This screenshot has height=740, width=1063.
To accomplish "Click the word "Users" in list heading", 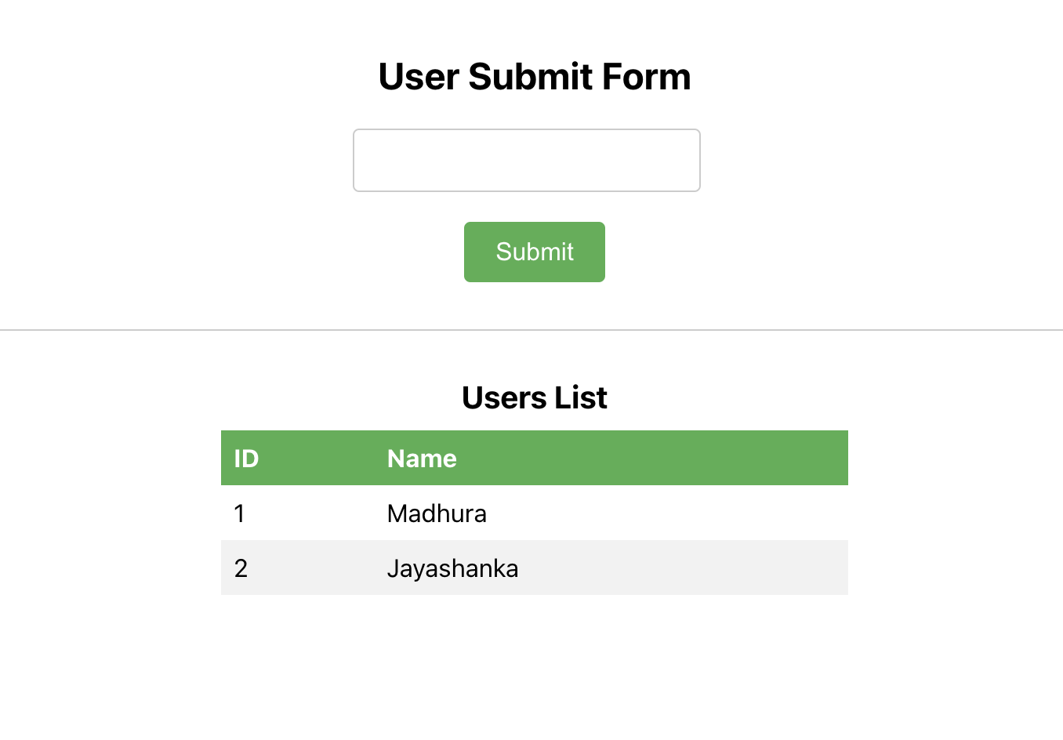I will click(503, 398).
